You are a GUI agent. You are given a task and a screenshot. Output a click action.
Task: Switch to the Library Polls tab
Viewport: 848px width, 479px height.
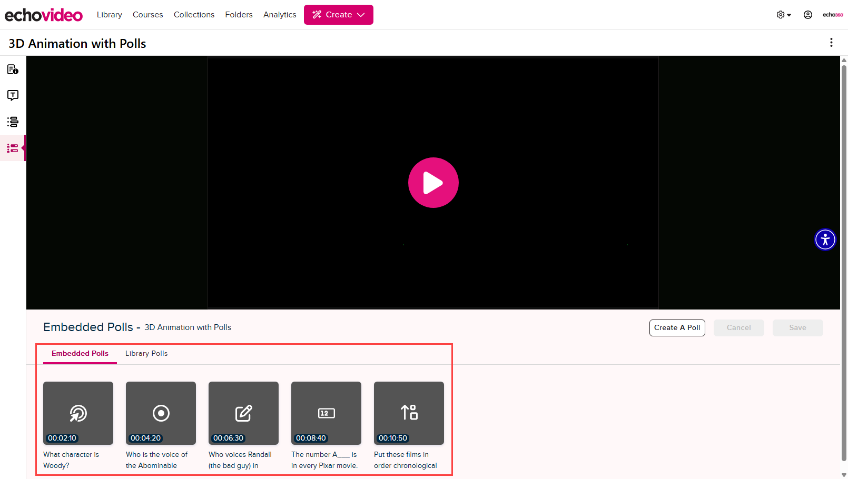coord(146,353)
